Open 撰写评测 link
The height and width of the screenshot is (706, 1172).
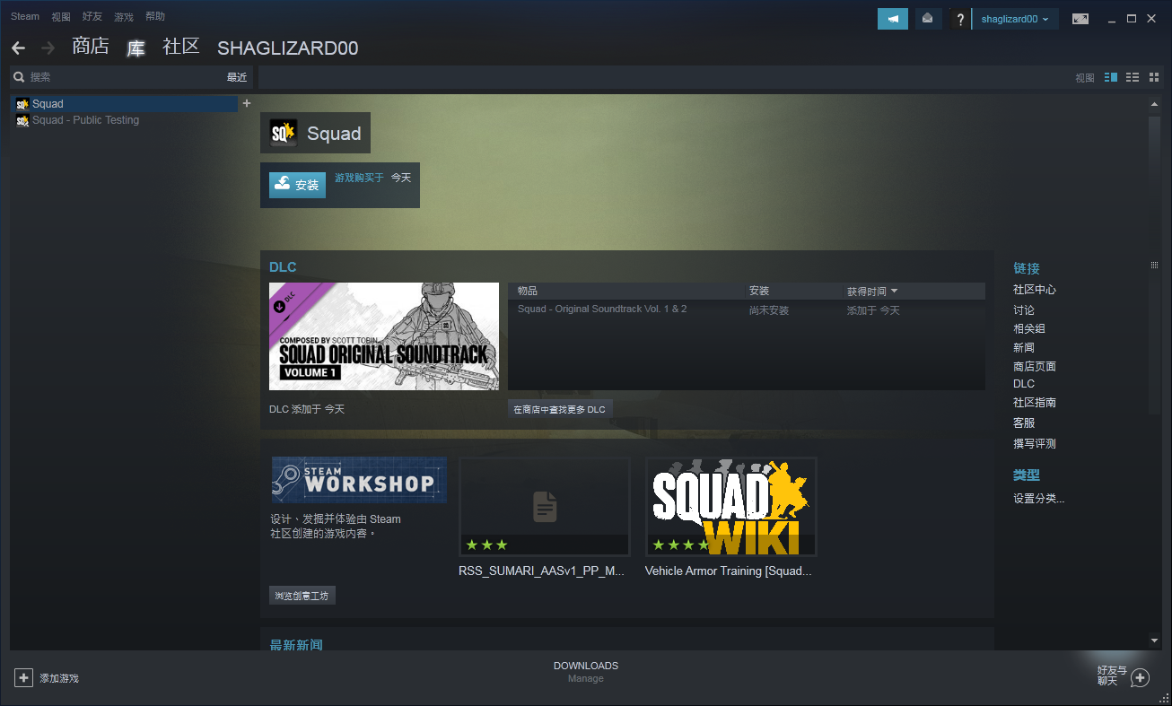pyautogui.click(x=1035, y=443)
